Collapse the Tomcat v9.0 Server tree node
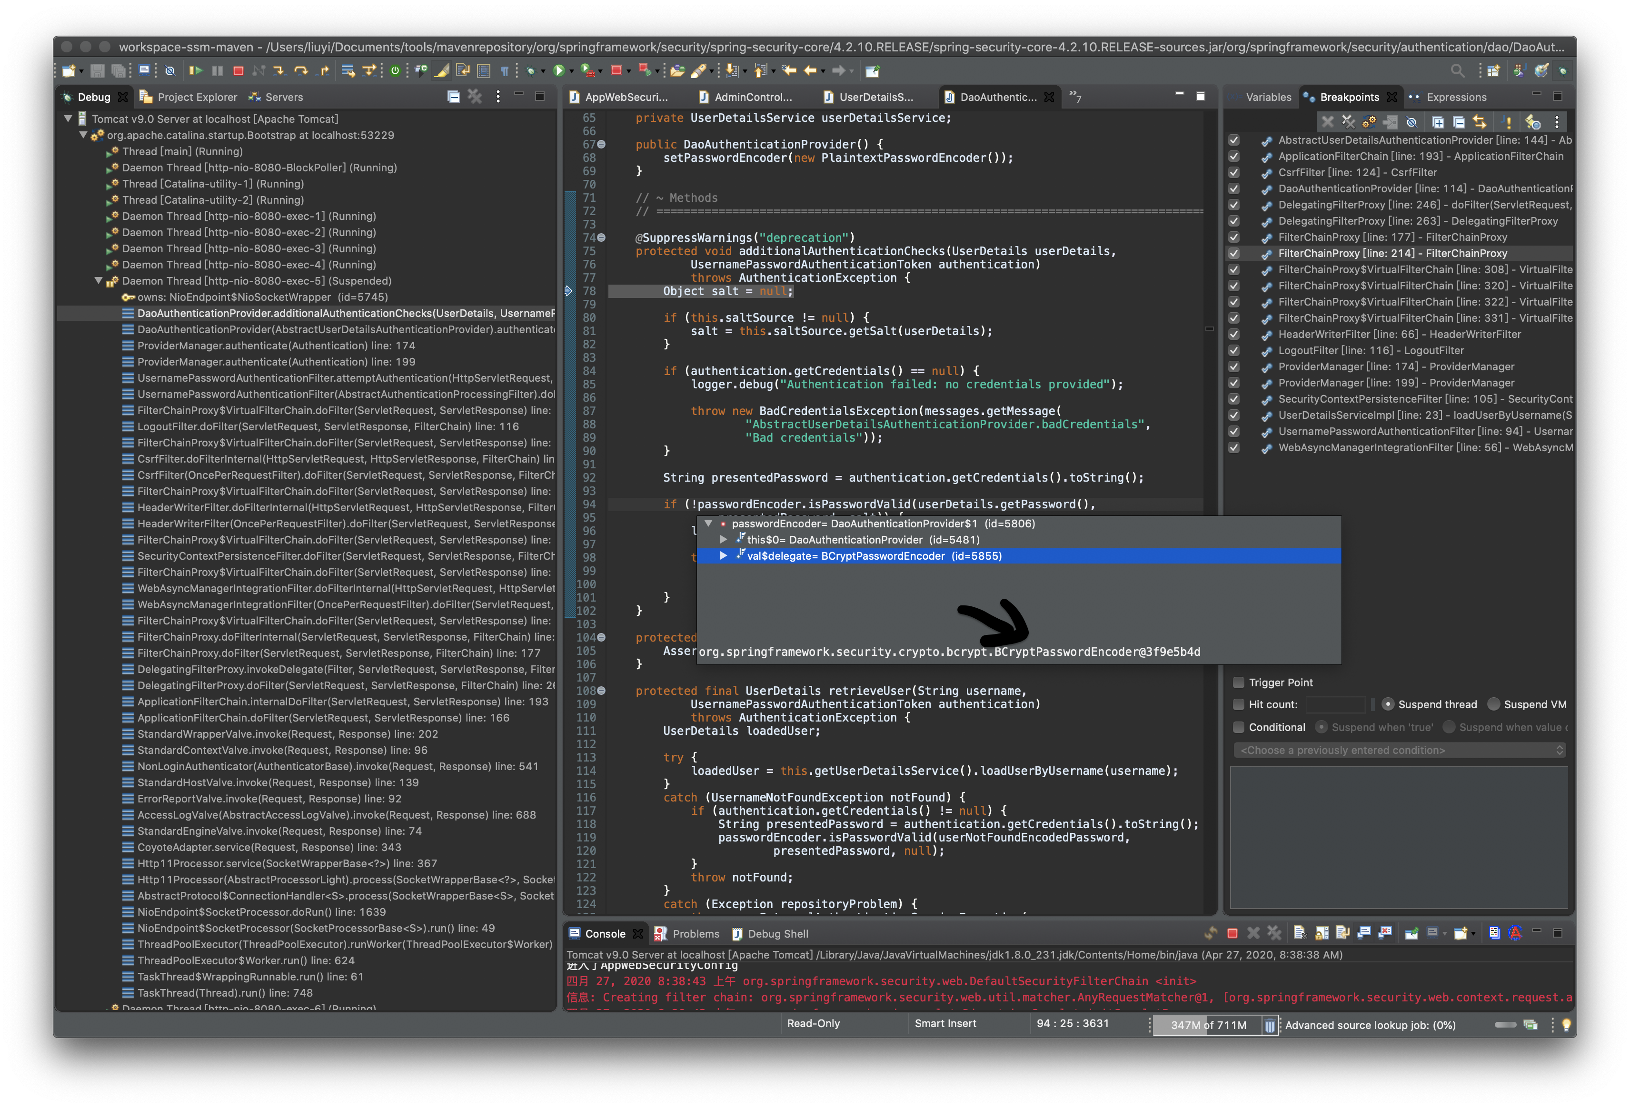The height and width of the screenshot is (1108, 1630). click(x=68, y=119)
